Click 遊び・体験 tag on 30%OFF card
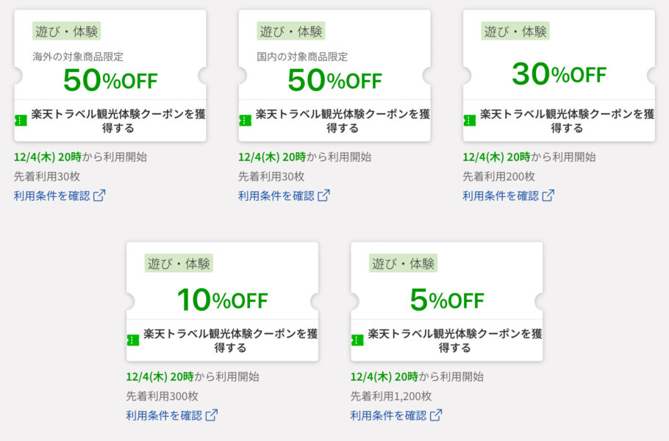 [x=515, y=31]
